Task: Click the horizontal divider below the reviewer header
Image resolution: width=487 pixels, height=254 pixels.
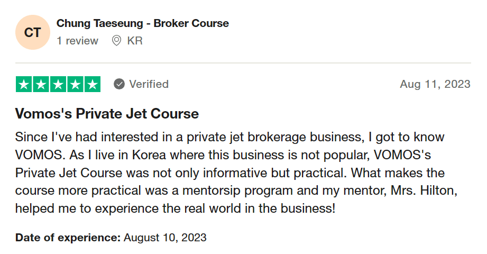Action: [243, 63]
